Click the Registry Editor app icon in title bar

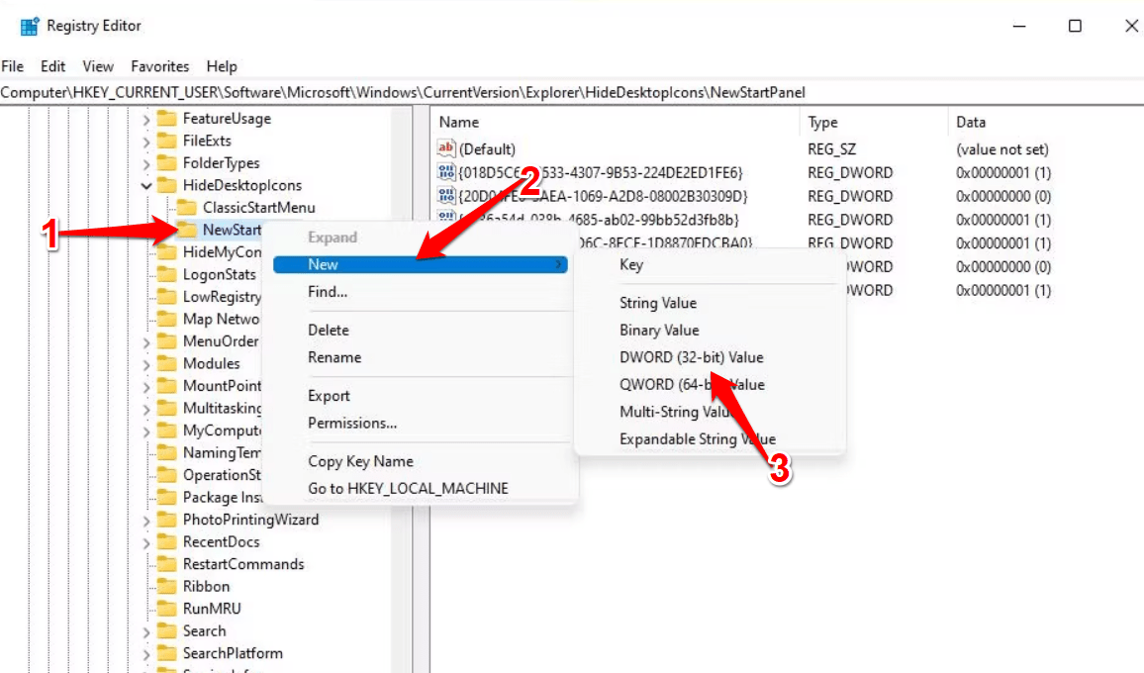[x=29, y=27]
